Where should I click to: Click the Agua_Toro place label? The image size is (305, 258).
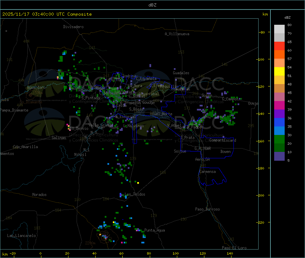click(36, 87)
